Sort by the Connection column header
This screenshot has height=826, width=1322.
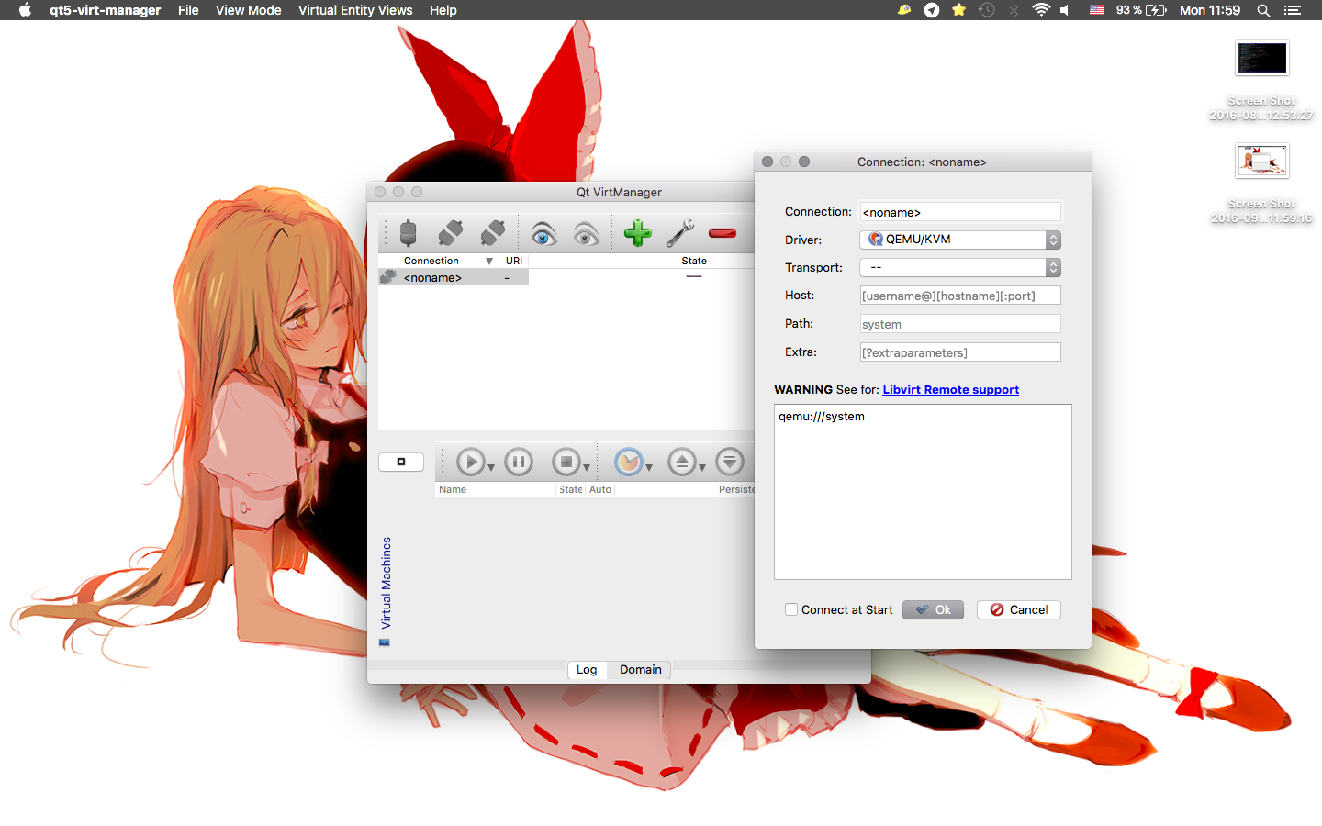[438, 261]
